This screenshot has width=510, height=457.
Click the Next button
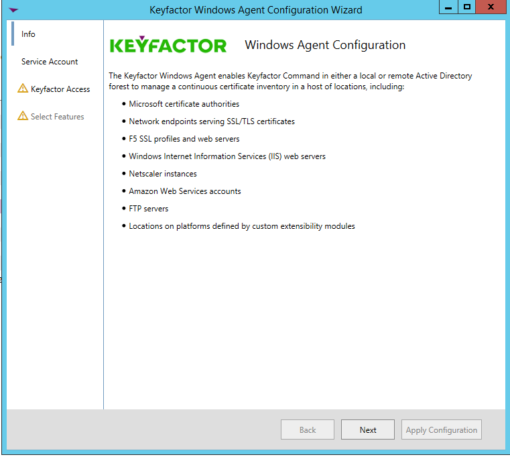pos(367,429)
